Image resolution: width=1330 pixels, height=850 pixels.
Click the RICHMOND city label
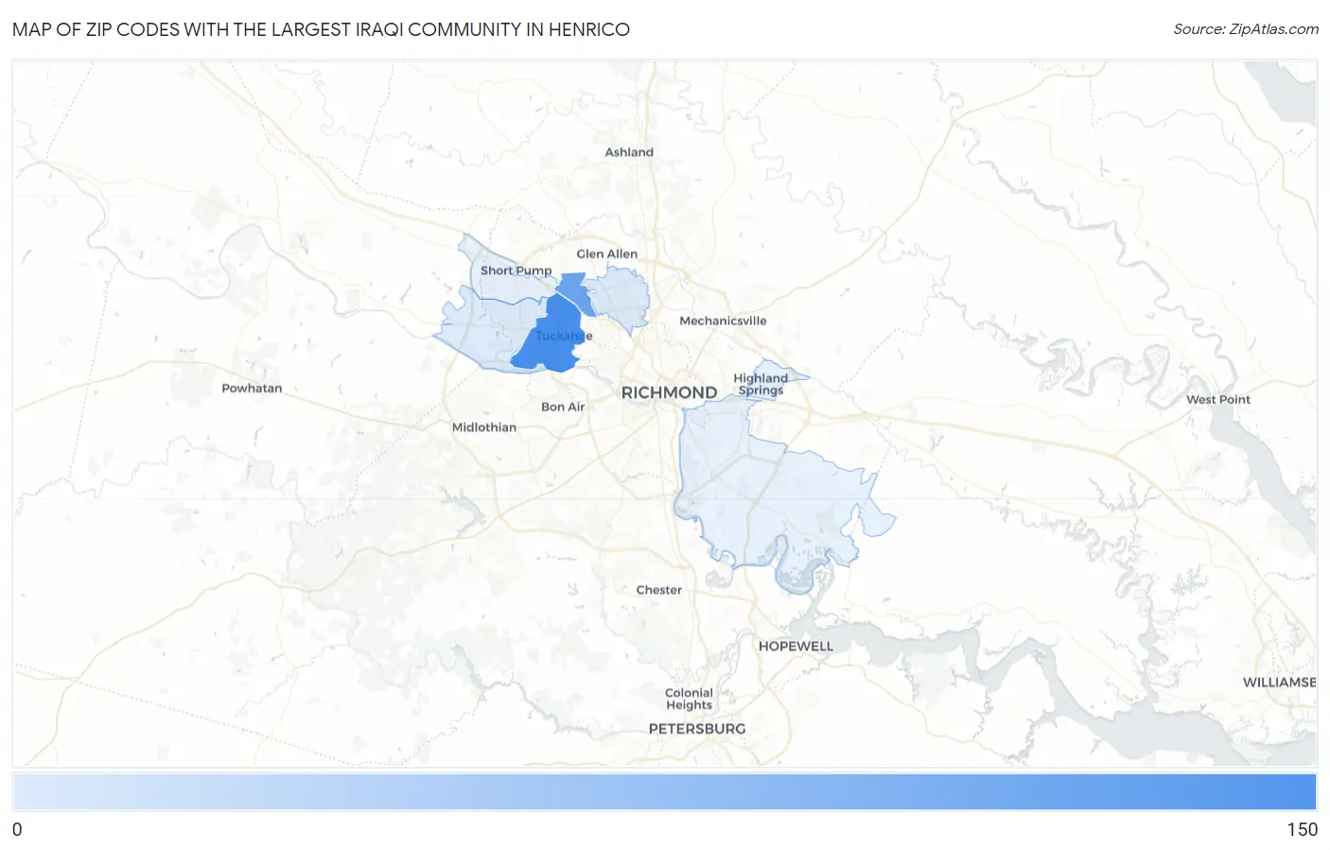tap(669, 392)
